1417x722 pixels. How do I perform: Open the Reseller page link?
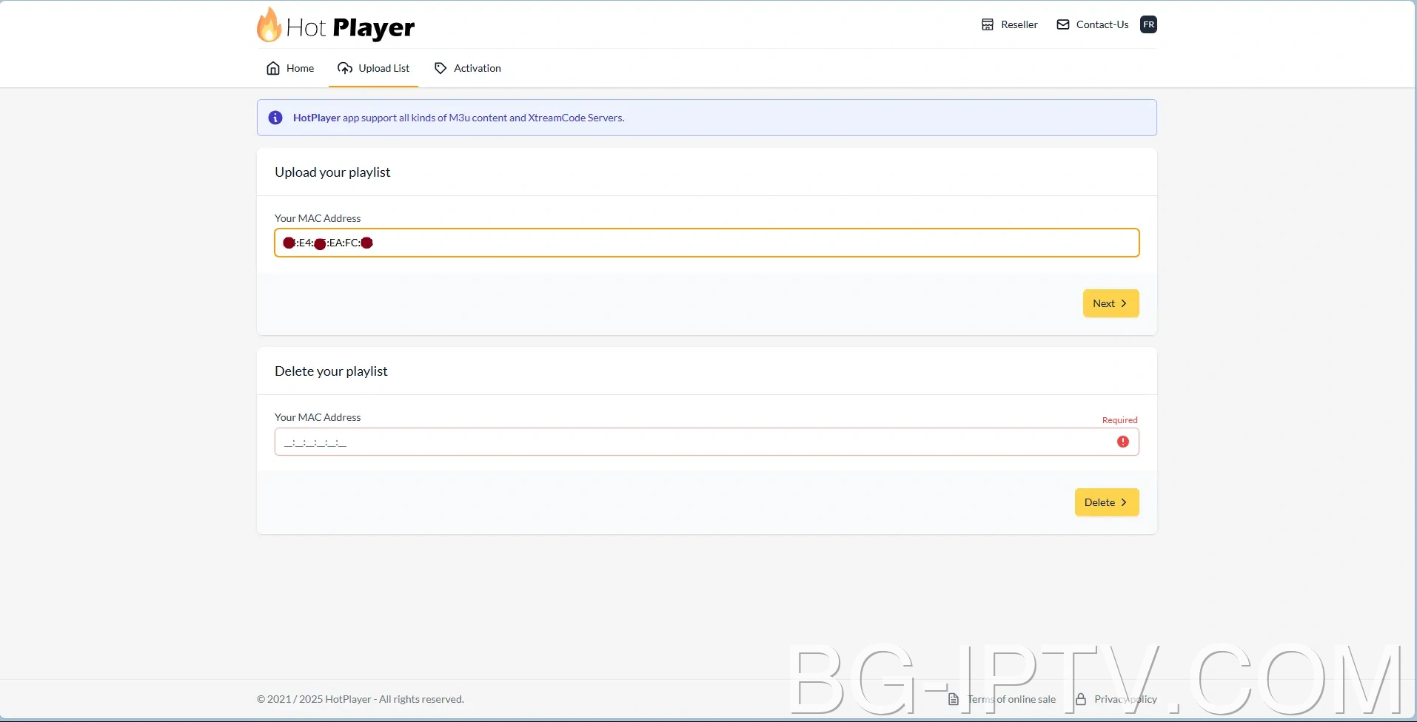(1009, 24)
